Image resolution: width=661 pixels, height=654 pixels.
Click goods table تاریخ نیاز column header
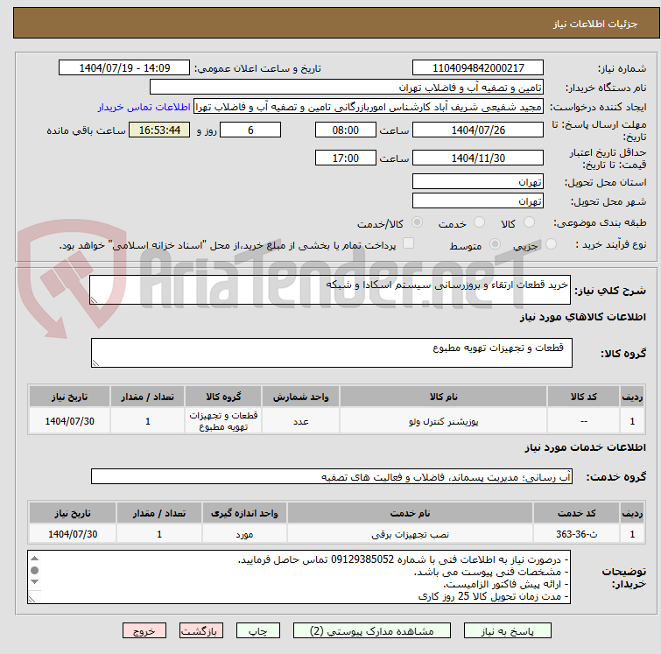click(x=69, y=397)
